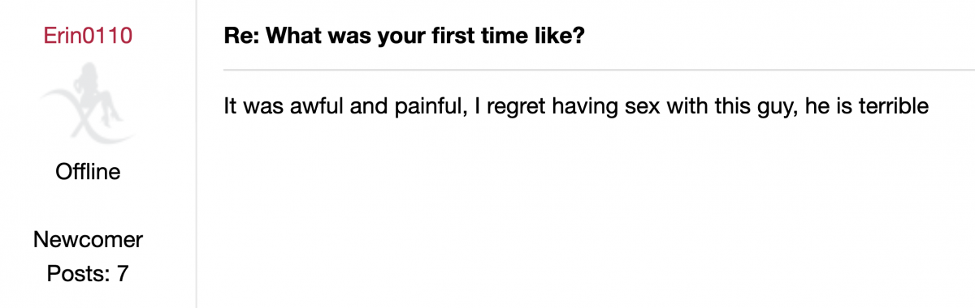Click the question mark ending the post title
Viewport: 975px width, 308px height.
coord(578,38)
